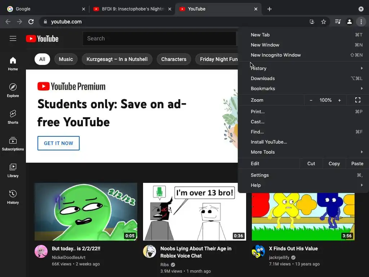This screenshot has height=277, width=369.
Task: Close the Google tab
Action: click(x=84, y=9)
